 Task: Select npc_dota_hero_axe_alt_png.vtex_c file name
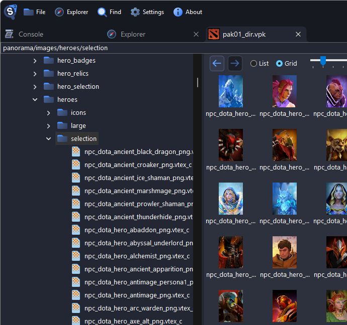pyautogui.click(x=133, y=321)
